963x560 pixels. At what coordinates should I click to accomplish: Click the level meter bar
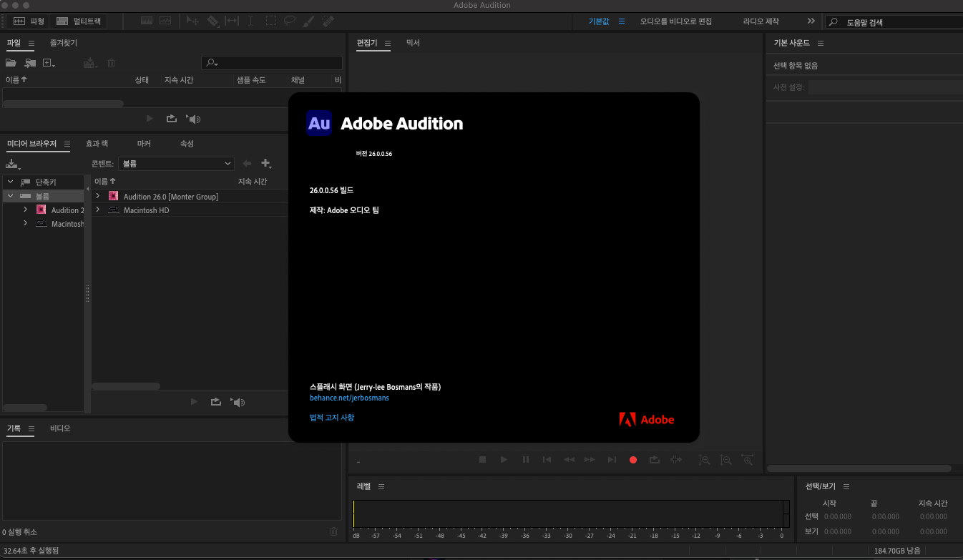pos(569,514)
